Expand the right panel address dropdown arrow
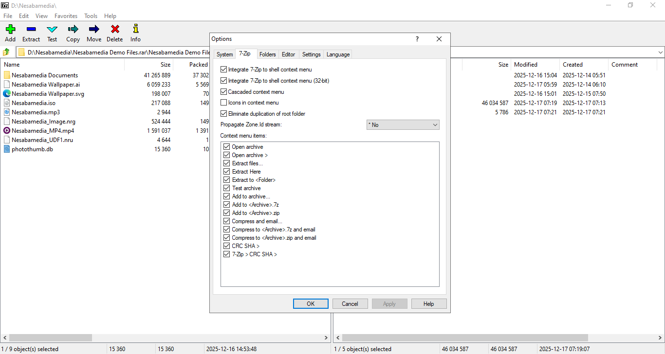The image size is (665, 354). [x=660, y=52]
